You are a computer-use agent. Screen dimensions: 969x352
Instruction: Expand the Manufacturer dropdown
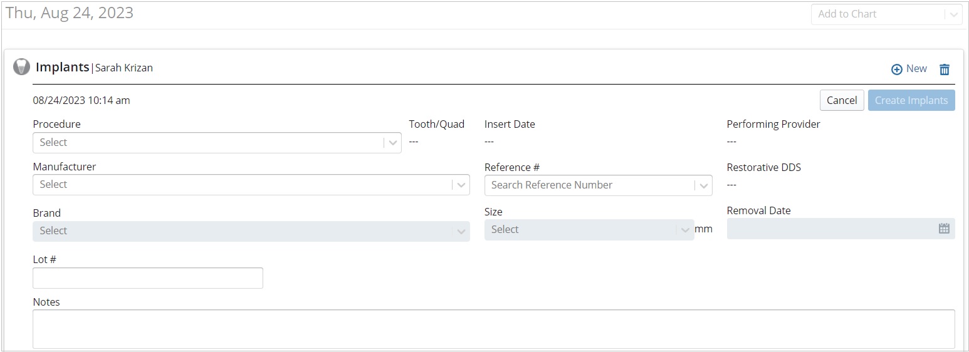coord(251,185)
